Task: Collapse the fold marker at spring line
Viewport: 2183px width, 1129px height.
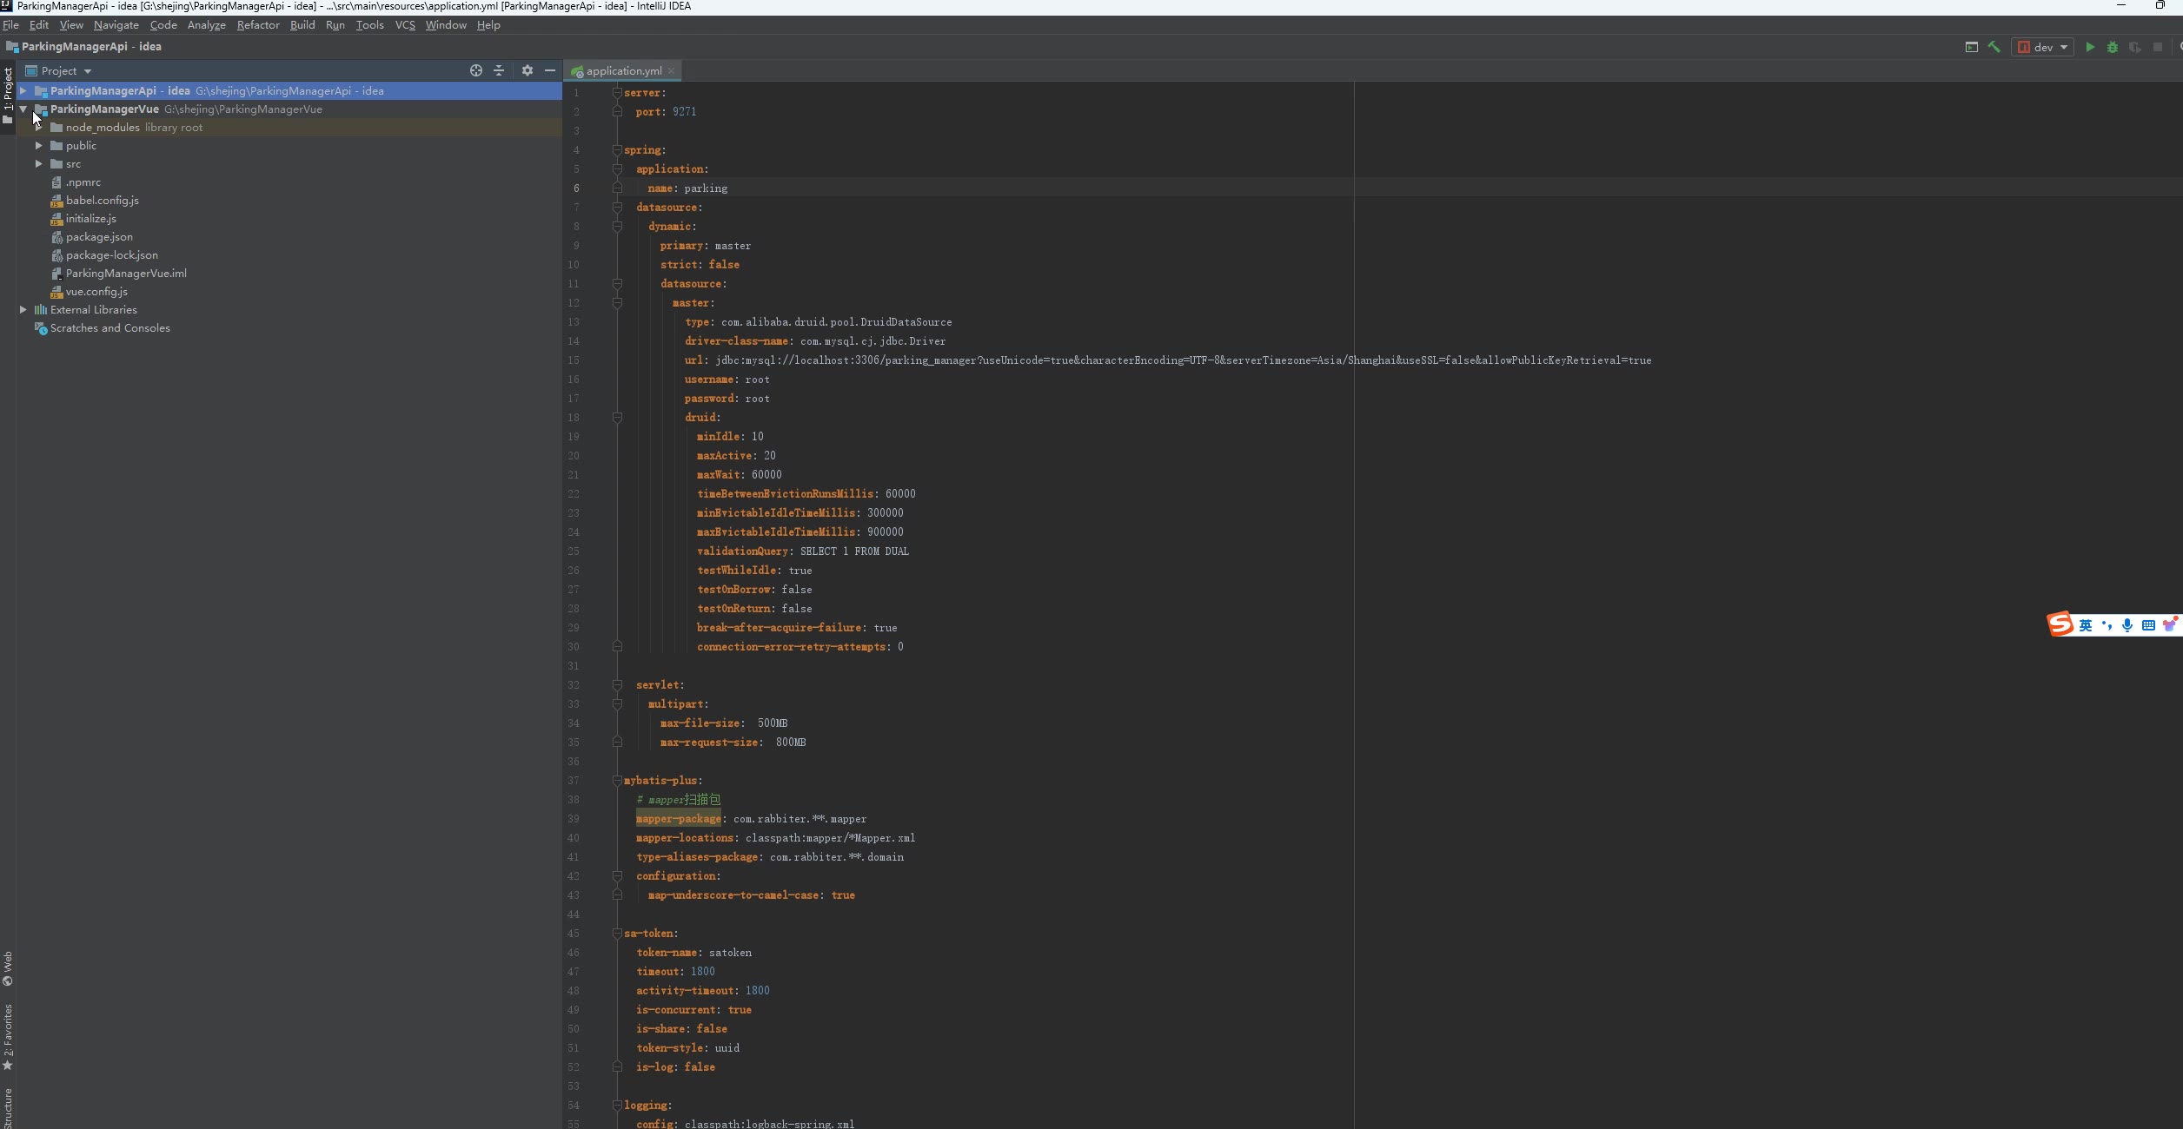Action: coord(617,150)
